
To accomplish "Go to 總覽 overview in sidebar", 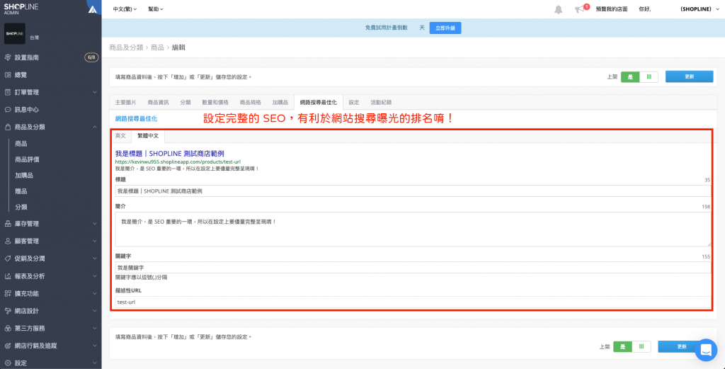I will click(21, 74).
